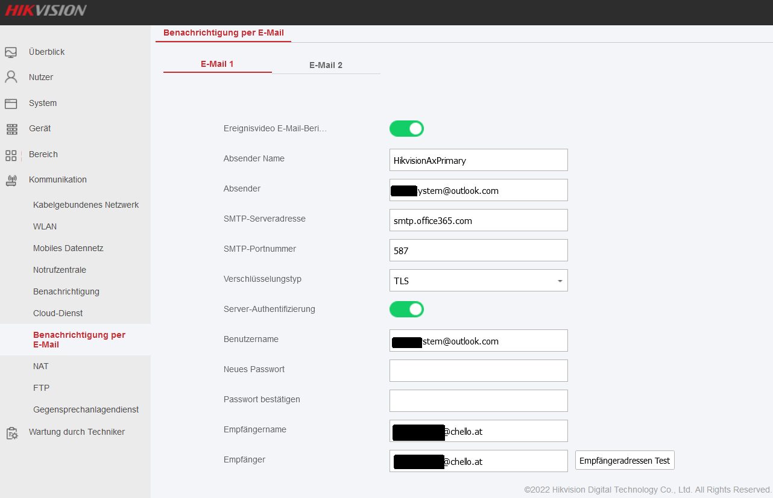Click the Gerät device icon

point(11,129)
